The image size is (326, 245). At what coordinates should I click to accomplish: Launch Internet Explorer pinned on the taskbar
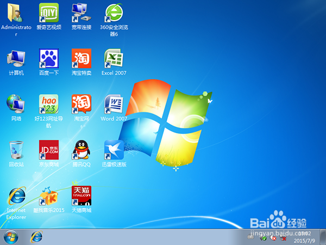tap(36, 237)
